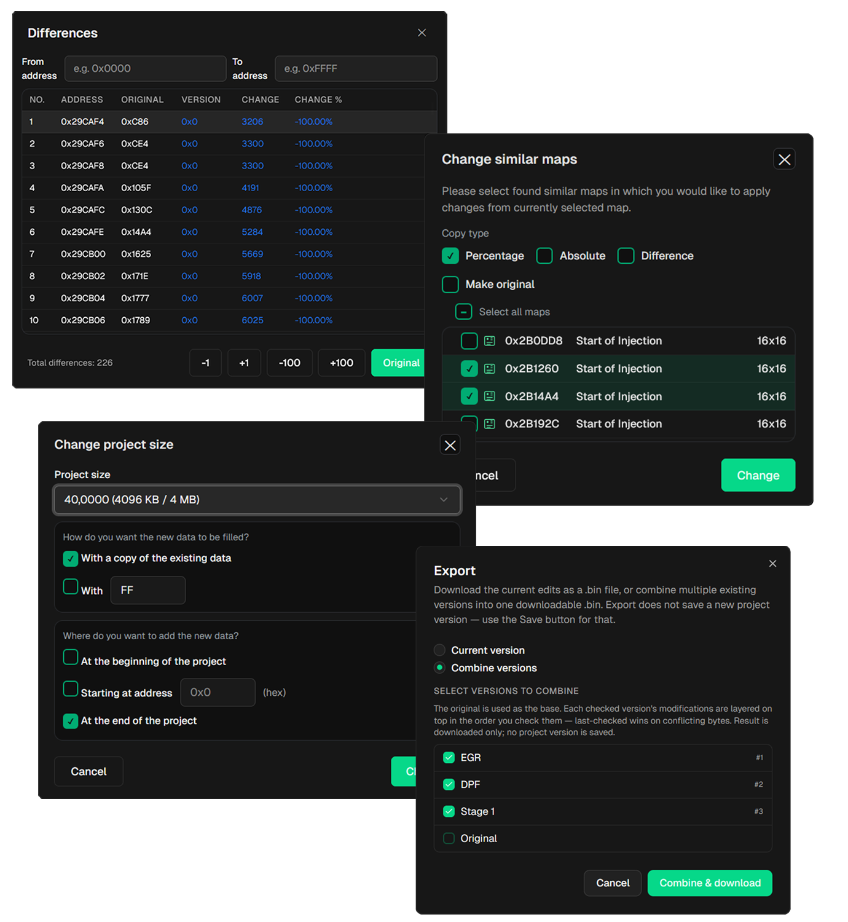Select Combine versions radio option
This screenshot has height=922, width=848.
coord(439,668)
